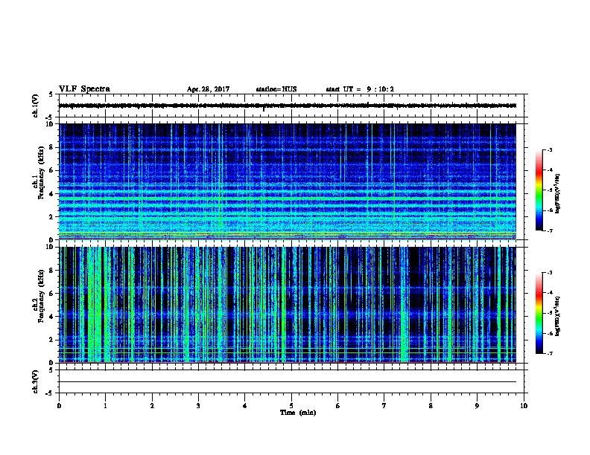This screenshot has width=590, height=455.
Task: Click the "ch.3(V)" waveform axis label
Action: [x=35, y=381]
